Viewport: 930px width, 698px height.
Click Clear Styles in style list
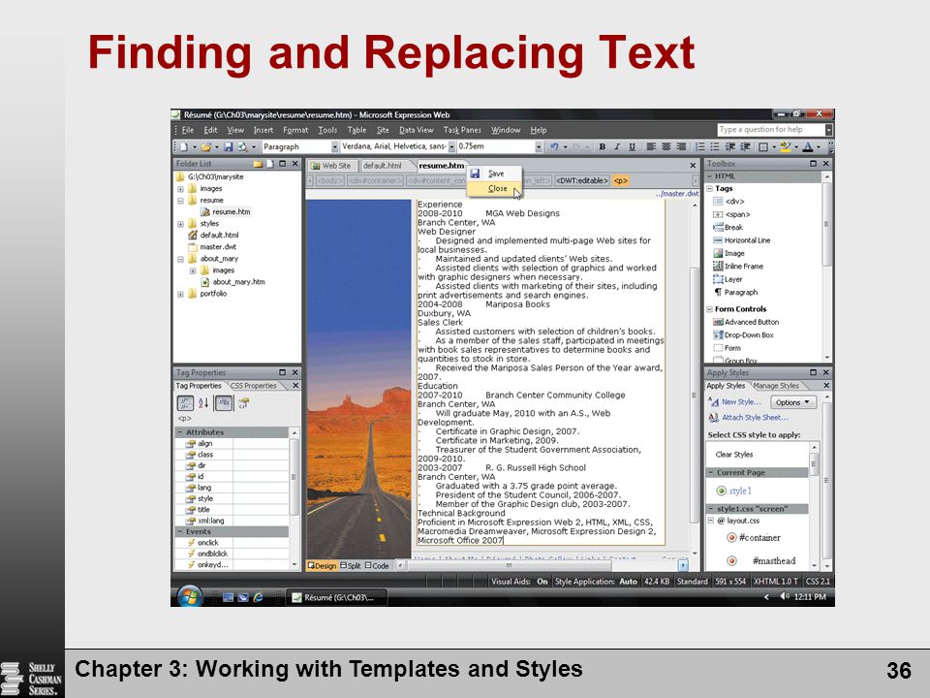click(733, 455)
